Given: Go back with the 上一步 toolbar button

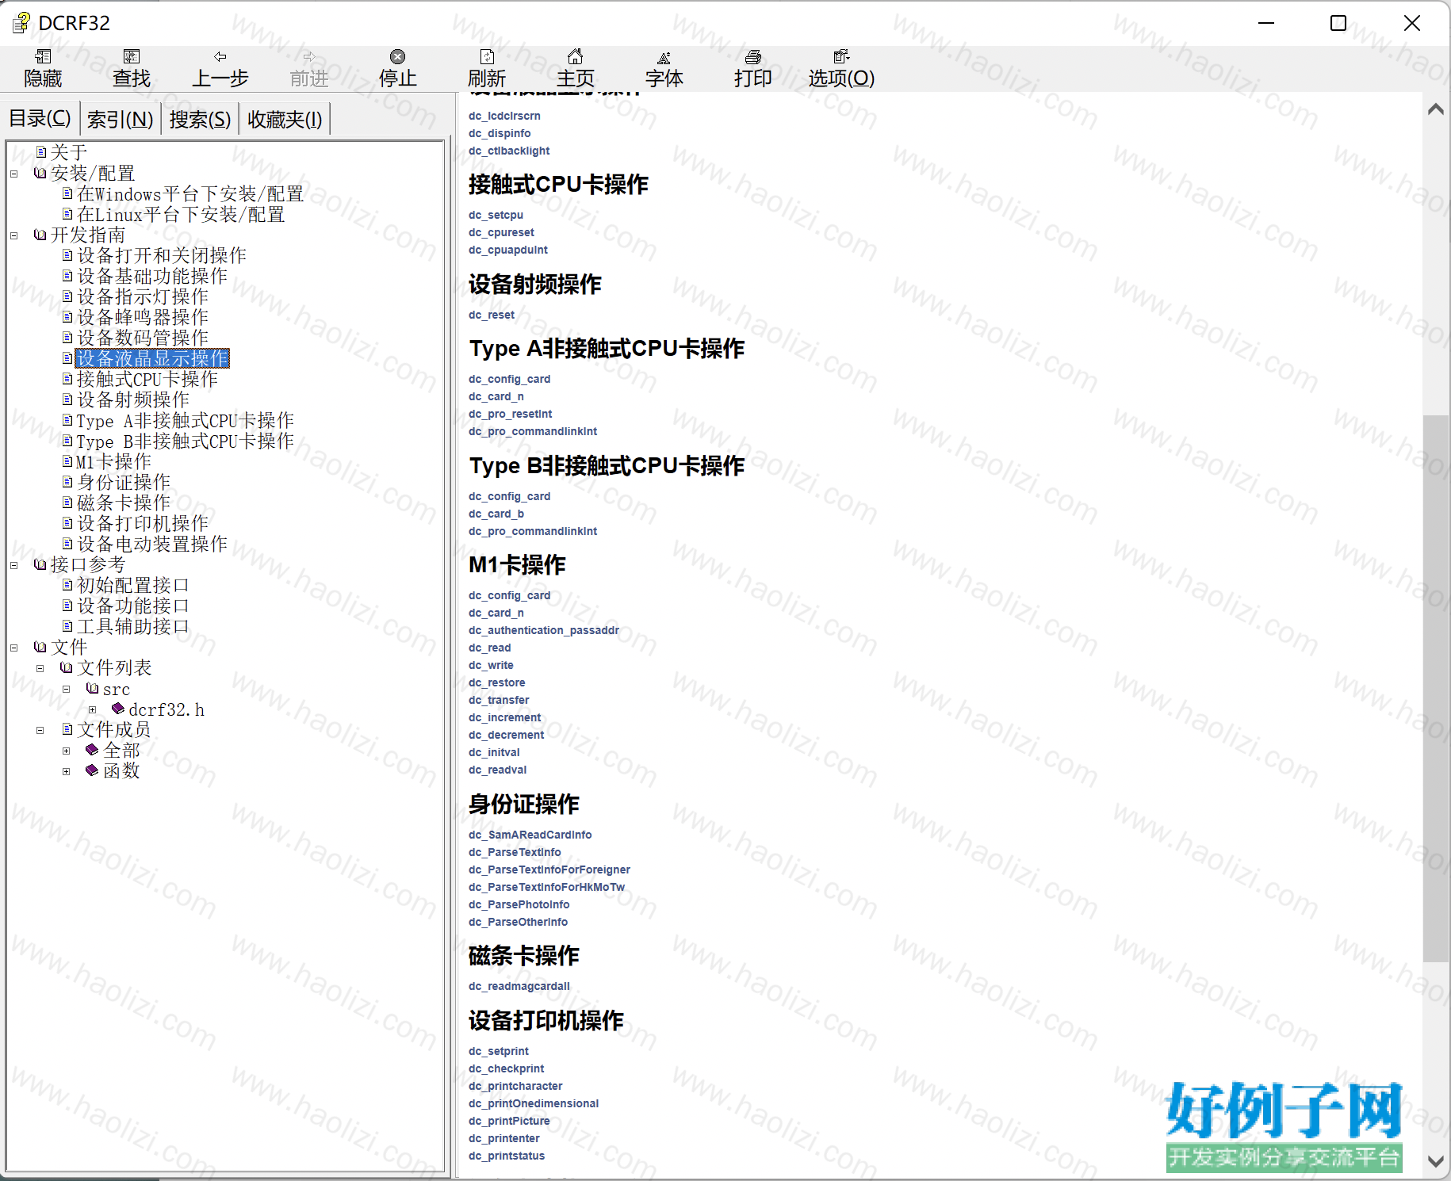Looking at the screenshot, I should [x=220, y=67].
